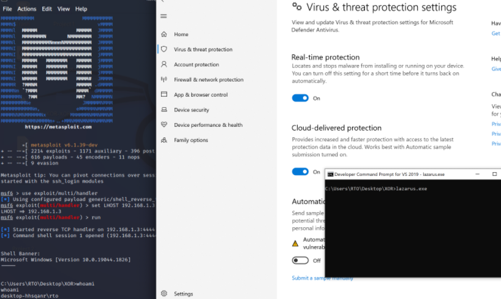Click the desktop-hhsqanr\rto output line
This screenshot has height=299, width=501.
tap(29, 296)
